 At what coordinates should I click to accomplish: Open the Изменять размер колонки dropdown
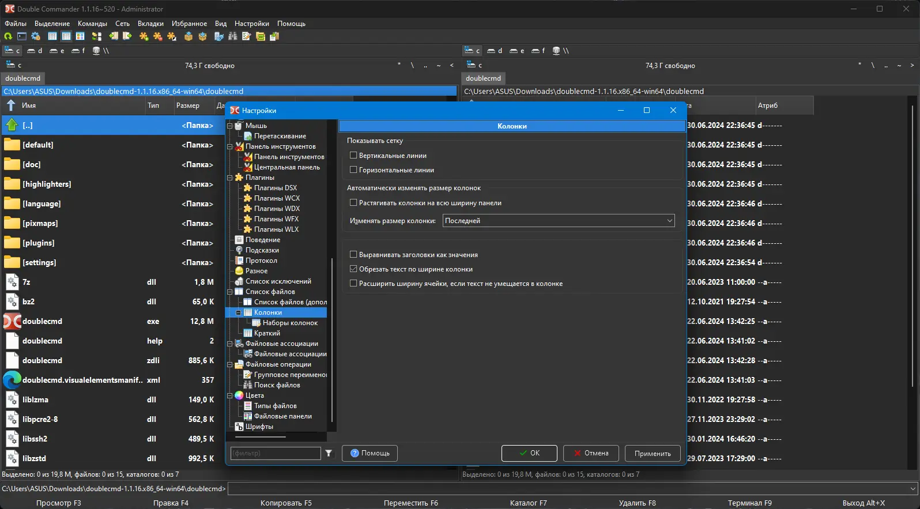coord(558,221)
